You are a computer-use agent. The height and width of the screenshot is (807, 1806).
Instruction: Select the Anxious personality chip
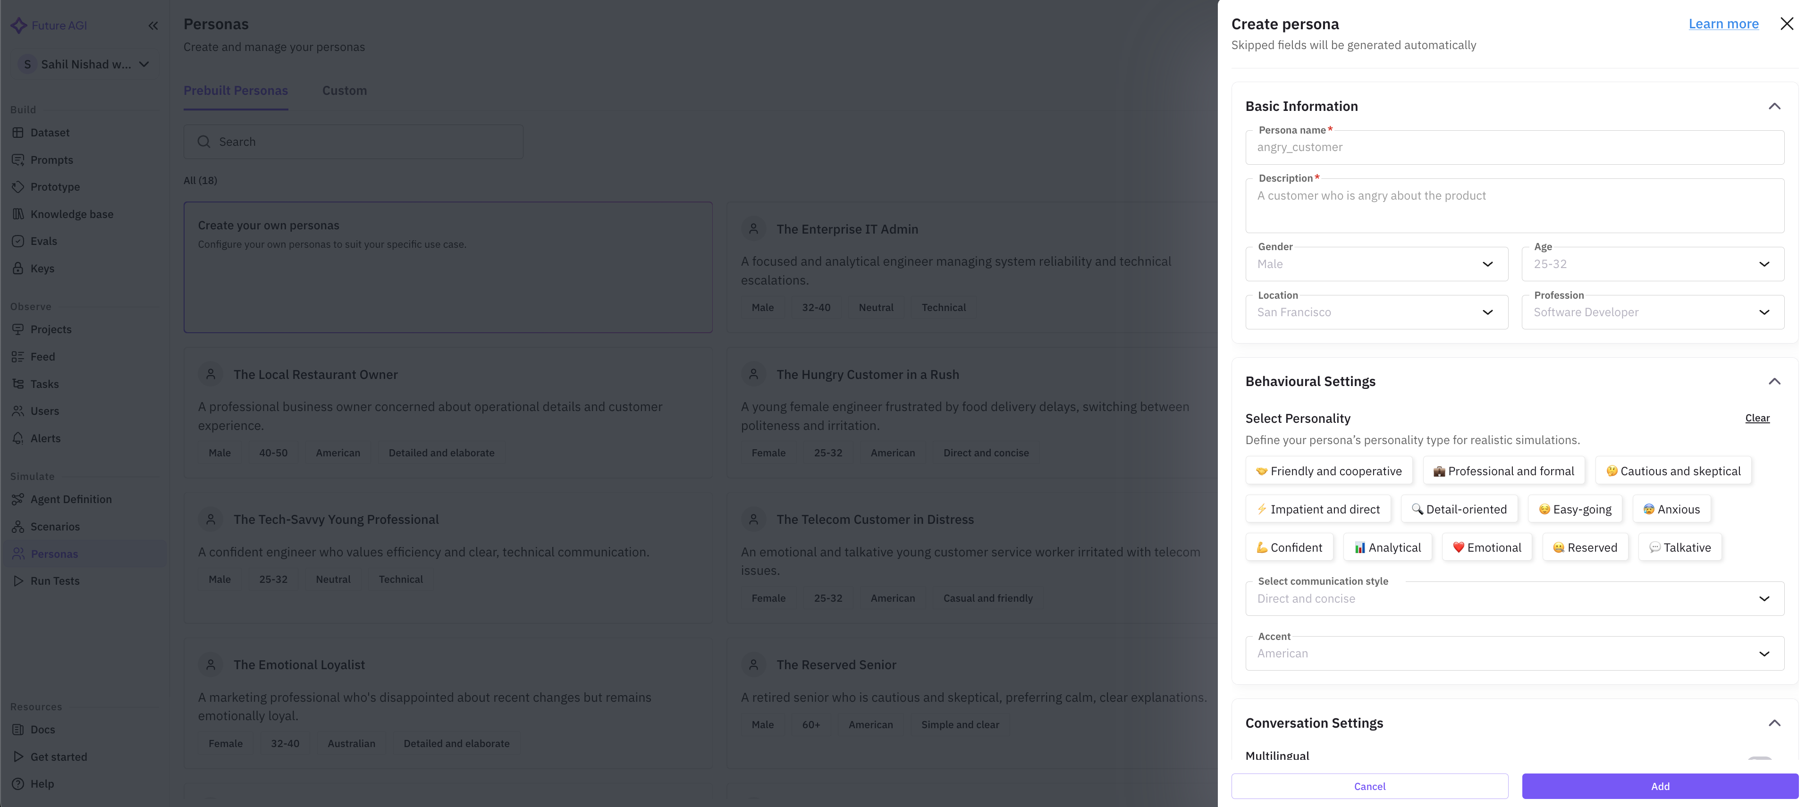pyautogui.click(x=1671, y=508)
